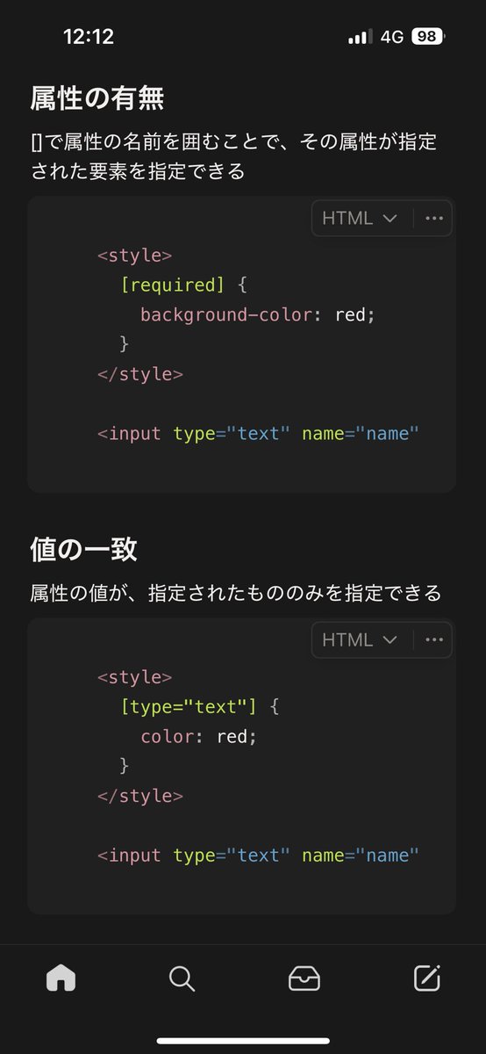The width and height of the screenshot is (486, 1054).
Task: Click closing </style> tag in second code block
Action: point(140,795)
